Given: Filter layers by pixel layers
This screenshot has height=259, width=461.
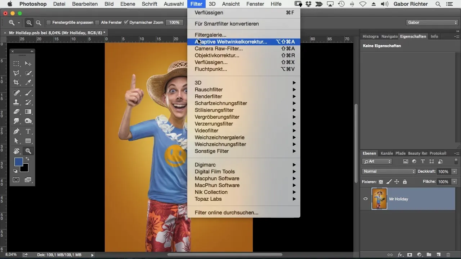Looking at the screenshot, I should [x=406, y=162].
